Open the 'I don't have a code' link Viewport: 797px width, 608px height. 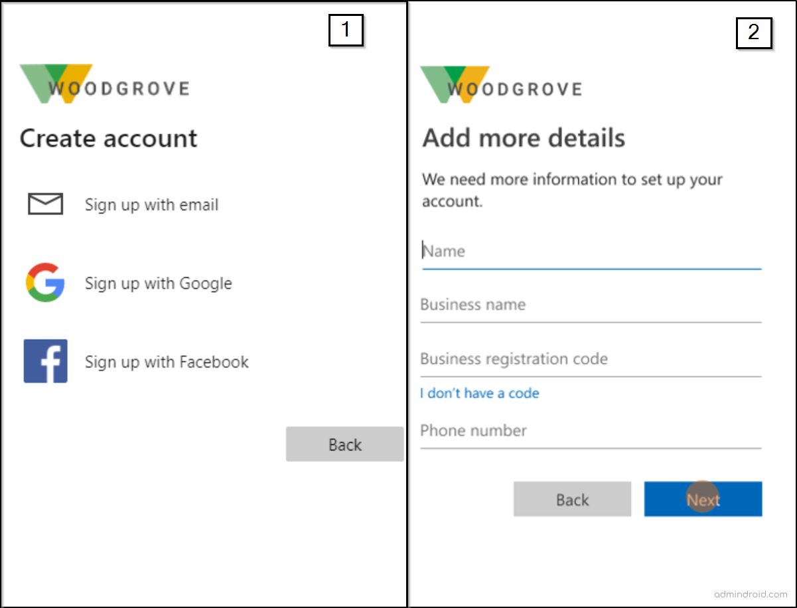[x=479, y=393]
